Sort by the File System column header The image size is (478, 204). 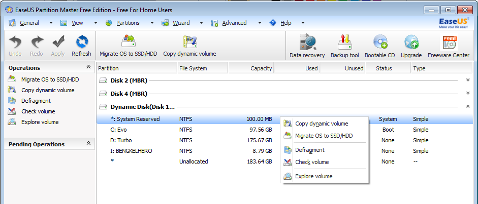[202, 68]
